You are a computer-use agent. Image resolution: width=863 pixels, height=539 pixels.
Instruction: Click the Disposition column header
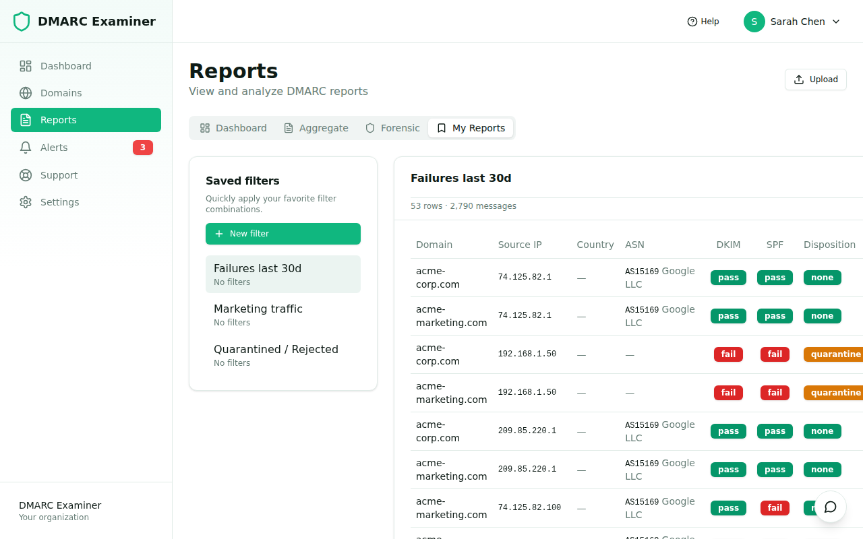[829, 245]
